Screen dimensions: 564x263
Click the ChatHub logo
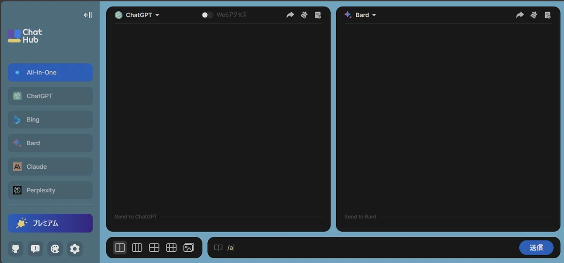point(25,36)
